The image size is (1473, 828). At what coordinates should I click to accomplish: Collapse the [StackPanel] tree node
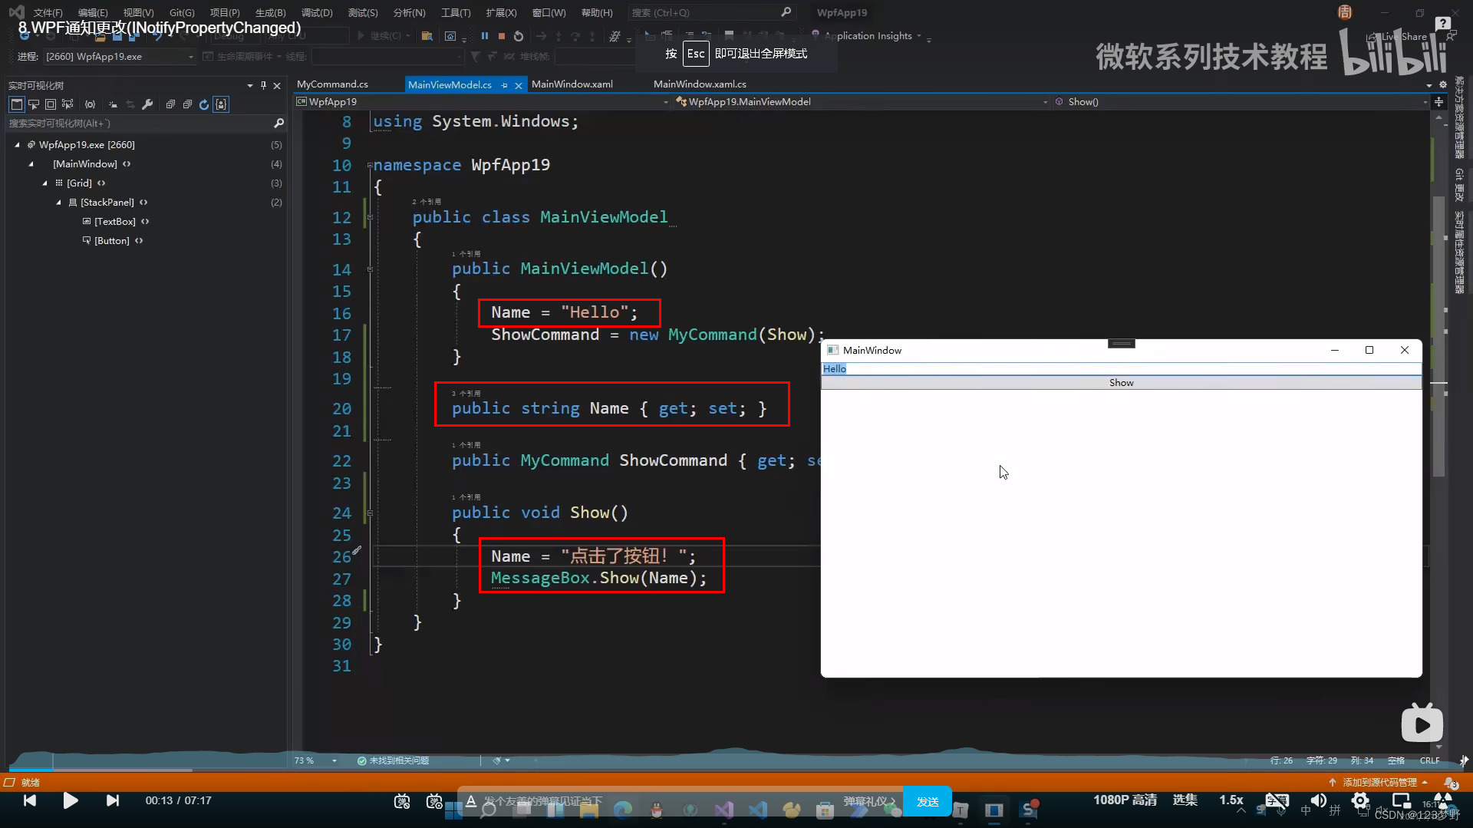point(58,202)
